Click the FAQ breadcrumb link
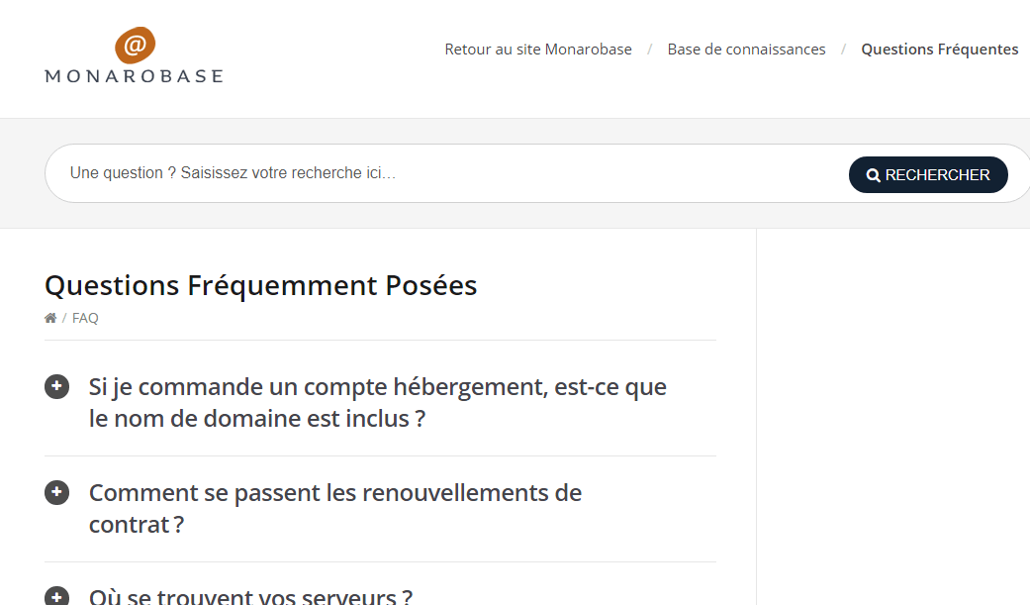Viewport: 1030px width, 605px height. pos(85,318)
